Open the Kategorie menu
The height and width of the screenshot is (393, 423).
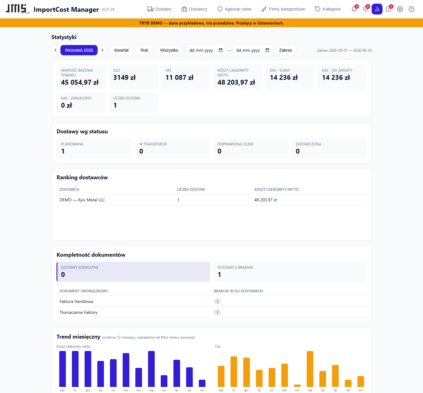(328, 9)
